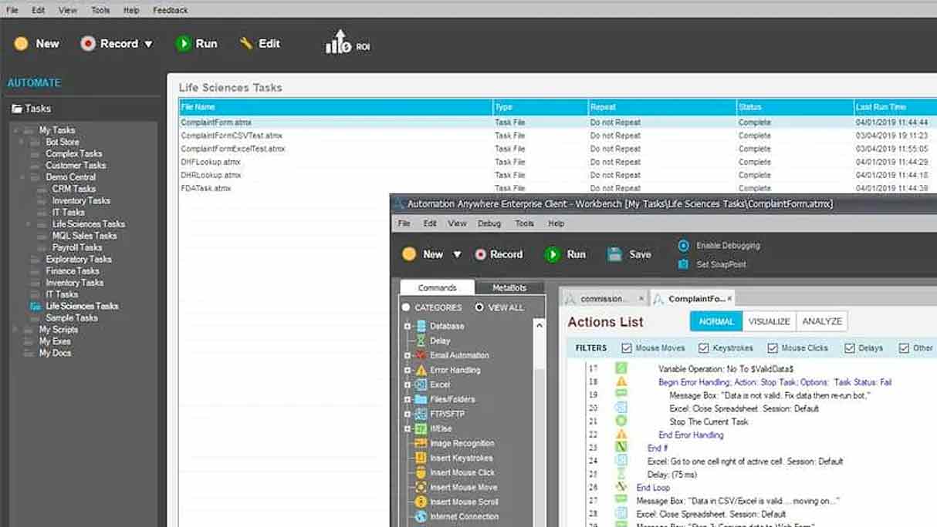Image resolution: width=937 pixels, height=527 pixels.
Task: Select the If/Else command icon
Action: click(x=421, y=428)
